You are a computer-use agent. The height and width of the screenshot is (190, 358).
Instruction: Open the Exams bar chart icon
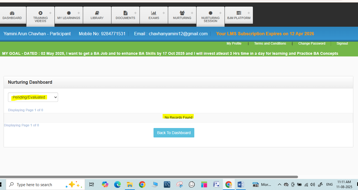click(154, 13)
